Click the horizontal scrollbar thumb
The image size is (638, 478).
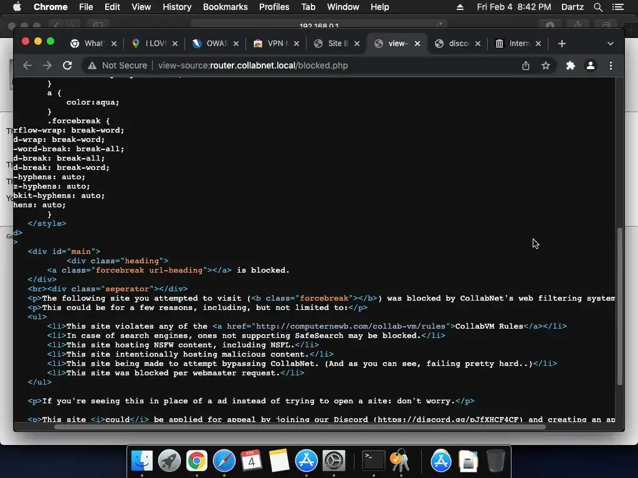[300, 427]
